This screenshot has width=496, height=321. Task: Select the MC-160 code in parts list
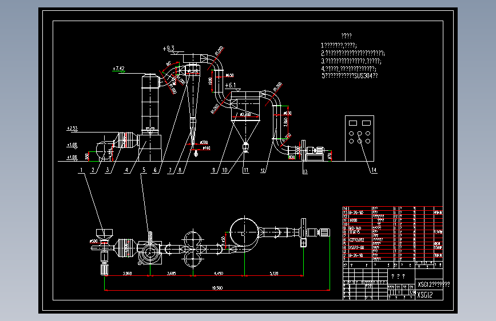click(x=355, y=228)
